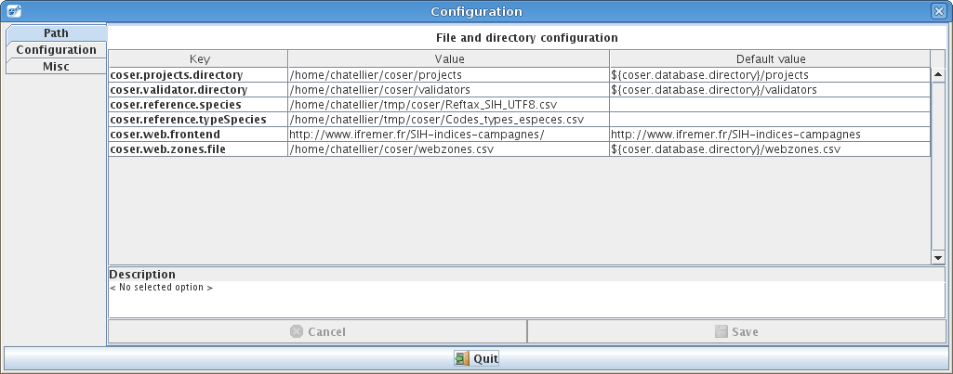Click the application icon in title bar

click(x=13, y=11)
